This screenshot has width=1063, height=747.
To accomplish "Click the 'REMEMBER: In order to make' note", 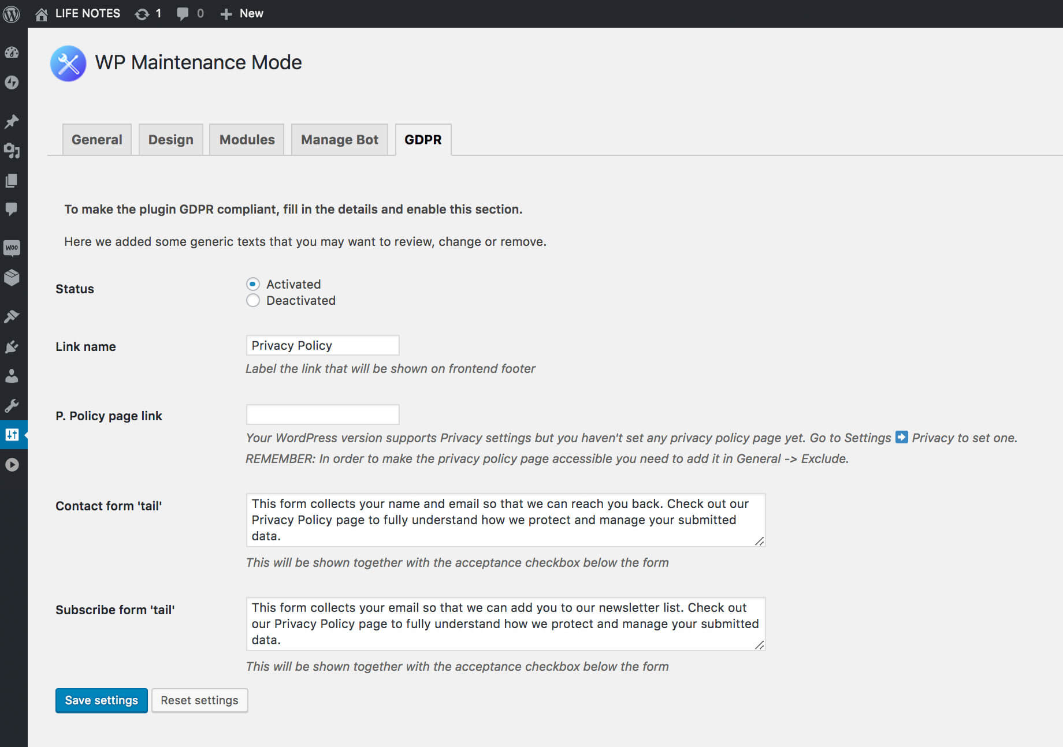I will 547,458.
